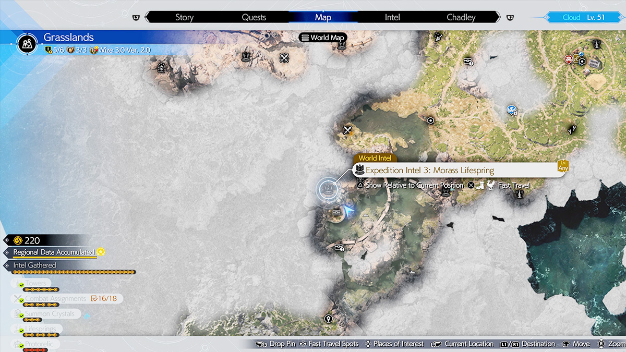The image size is (626, 352).
Task: Toggle the Combat Assignments intel category
Action: pyautogui.click(x=56, y=299)
